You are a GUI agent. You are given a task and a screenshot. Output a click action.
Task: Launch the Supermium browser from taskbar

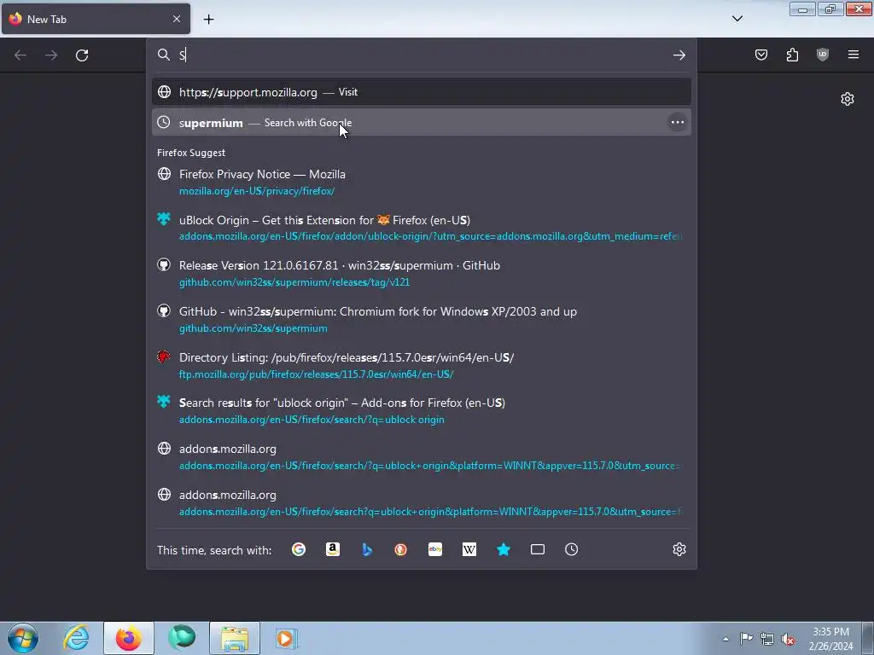tap(182, 638)
